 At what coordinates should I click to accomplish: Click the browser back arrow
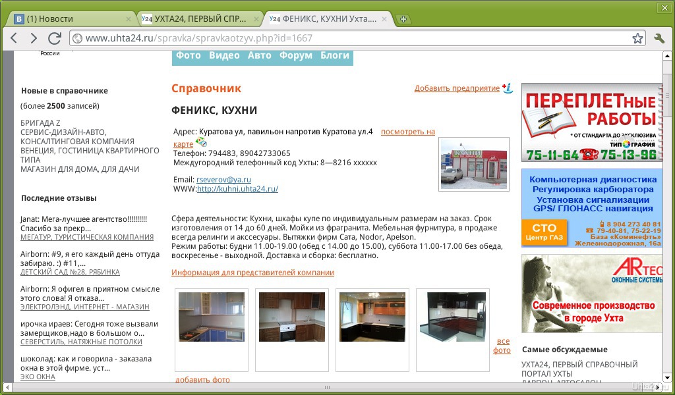click(14, 38)
